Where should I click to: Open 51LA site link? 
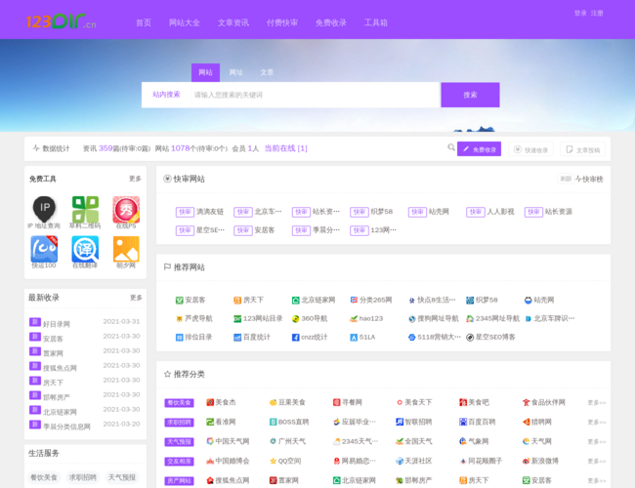(x=362, y=337)
